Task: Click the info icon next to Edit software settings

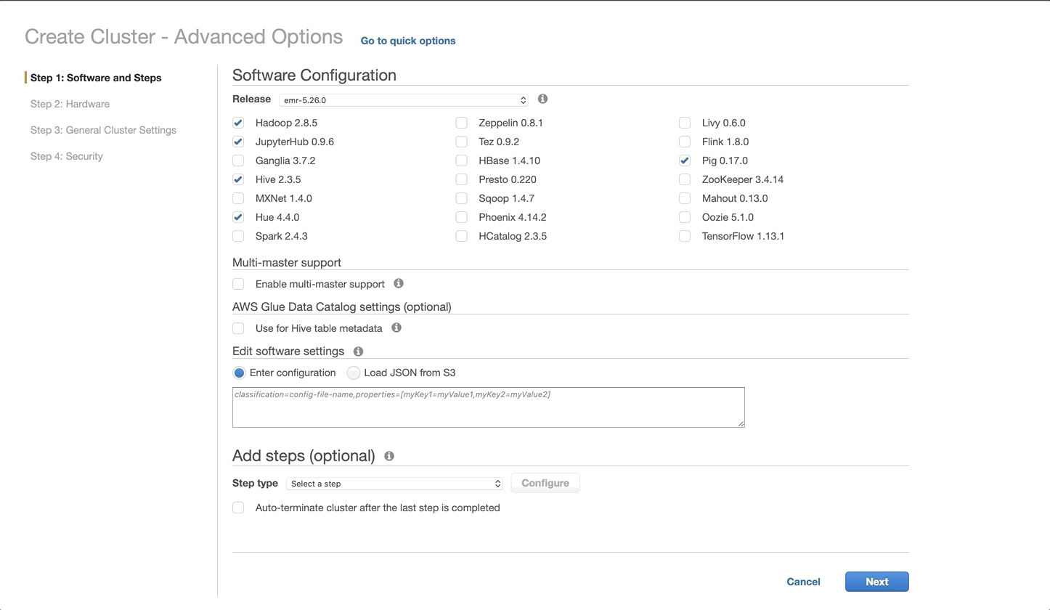Action: 358,351
